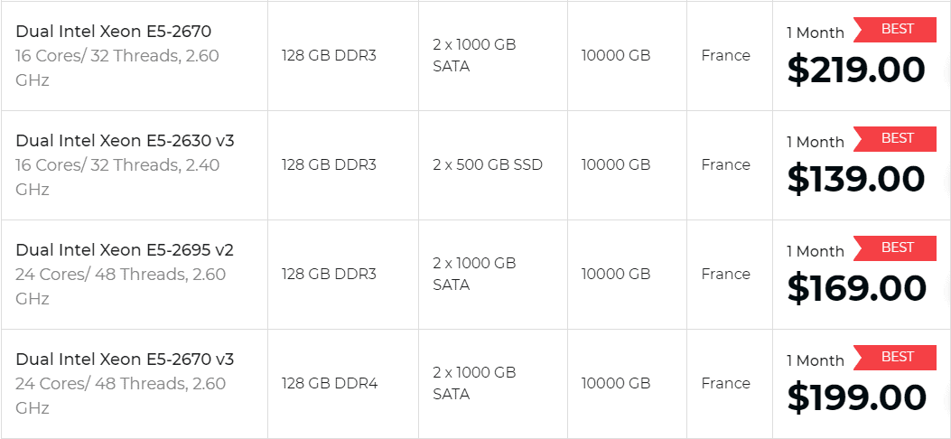Select the $139.00 monthly price

pyautogui.click(x=856, y=180)
